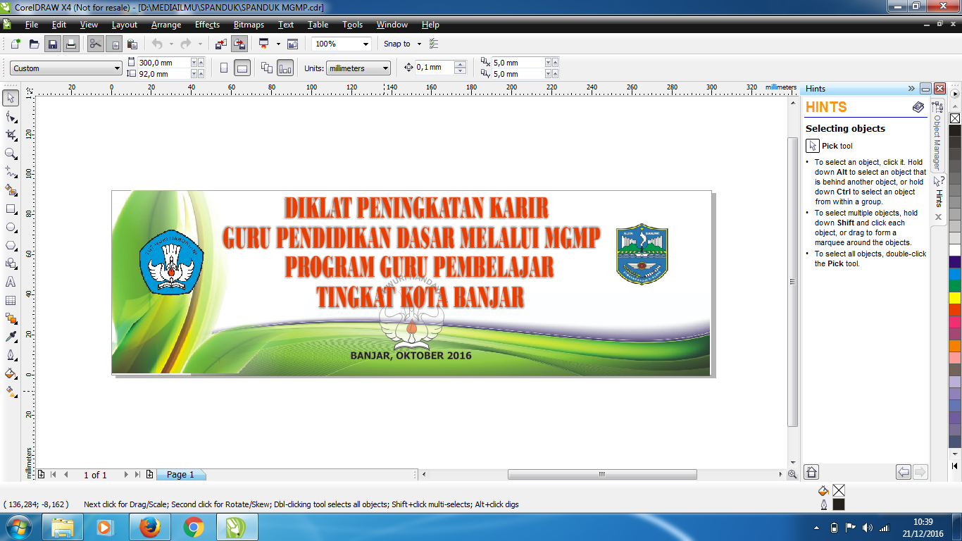
Task: Set page orientation to portrait
Action: tap(223, 68)
